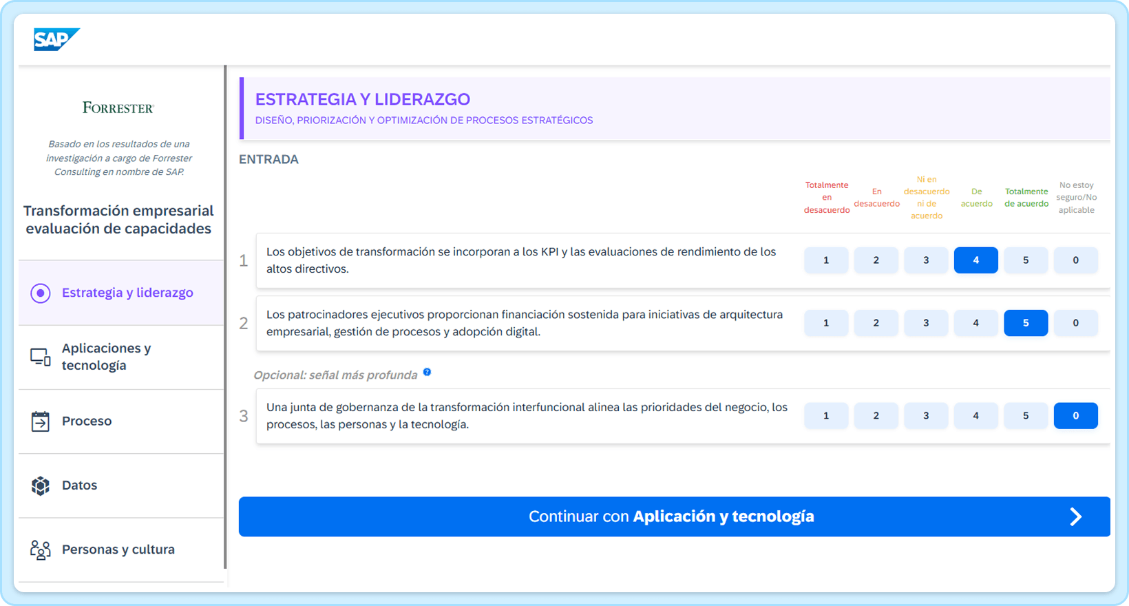Click the sidebar vertical scrollbar

[225, 317]
